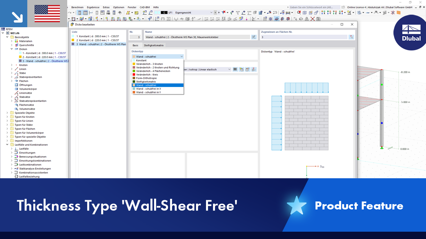Click the edit name pencil icon beside Name field
426x239 pixels.
(x=254, y=37)
